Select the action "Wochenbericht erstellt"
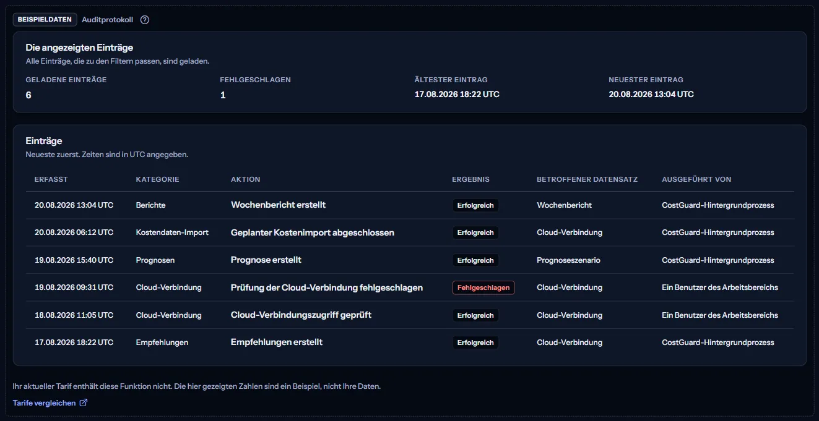 279,205
